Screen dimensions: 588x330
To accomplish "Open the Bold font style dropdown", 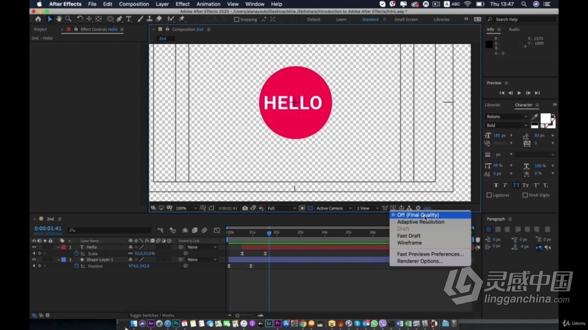I will tap(507, 125).
